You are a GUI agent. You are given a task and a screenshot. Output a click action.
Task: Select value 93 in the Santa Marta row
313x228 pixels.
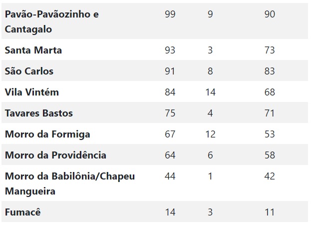pos(170,50)
